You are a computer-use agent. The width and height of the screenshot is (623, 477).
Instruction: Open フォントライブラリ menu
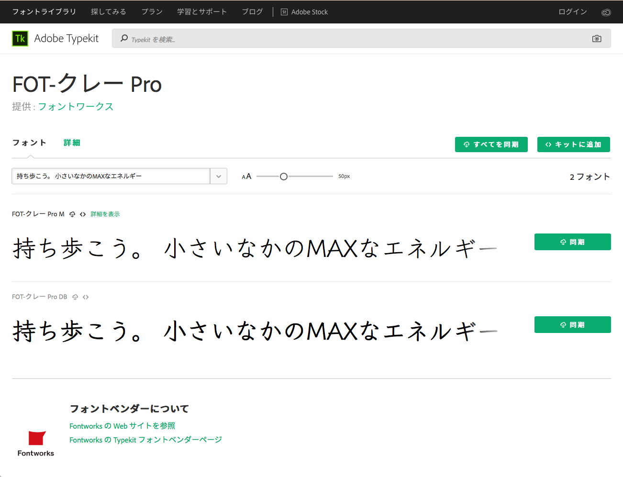tap(44, 11)
